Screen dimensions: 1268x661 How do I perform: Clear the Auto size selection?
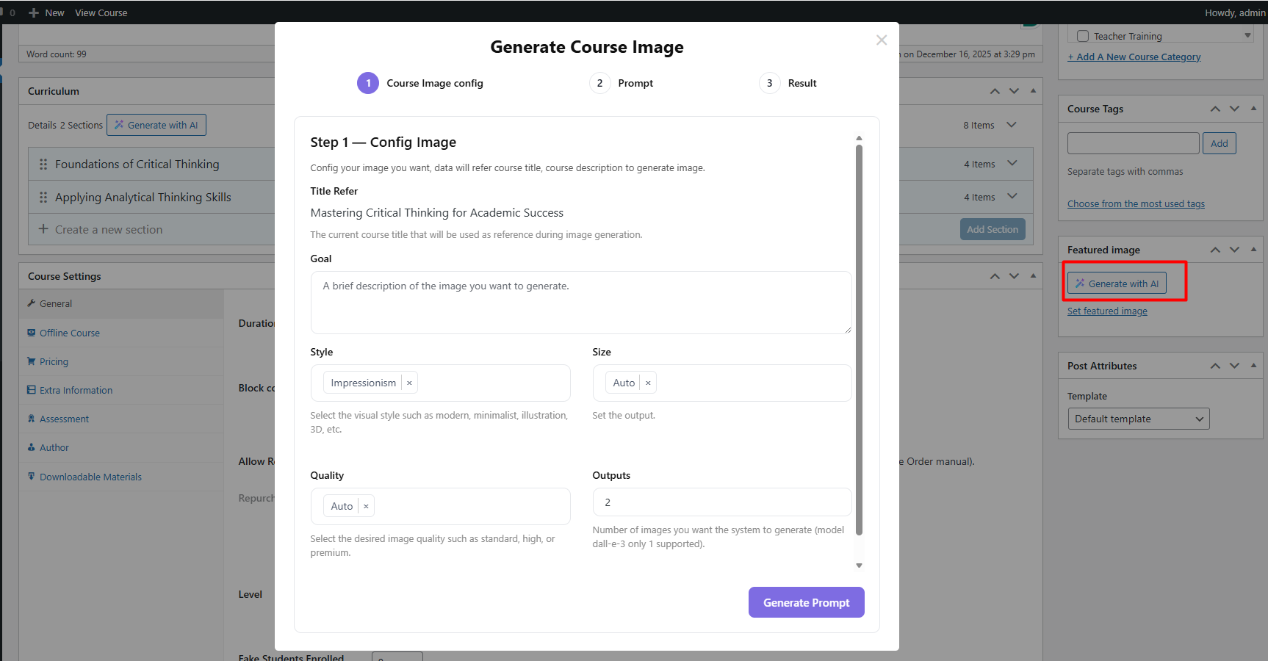(648, 383)
